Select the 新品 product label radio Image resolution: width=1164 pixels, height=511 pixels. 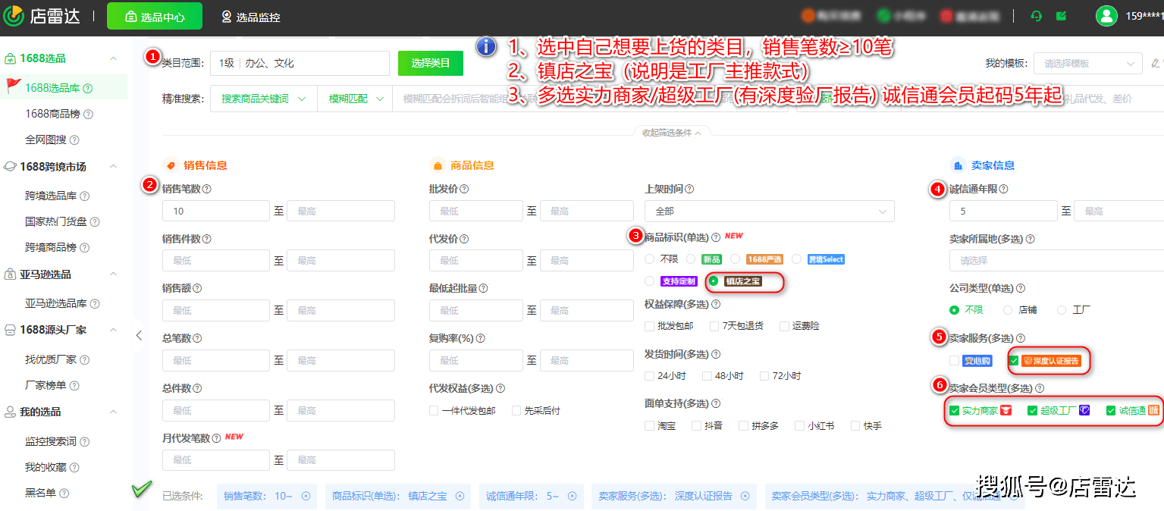click(691, 259)
